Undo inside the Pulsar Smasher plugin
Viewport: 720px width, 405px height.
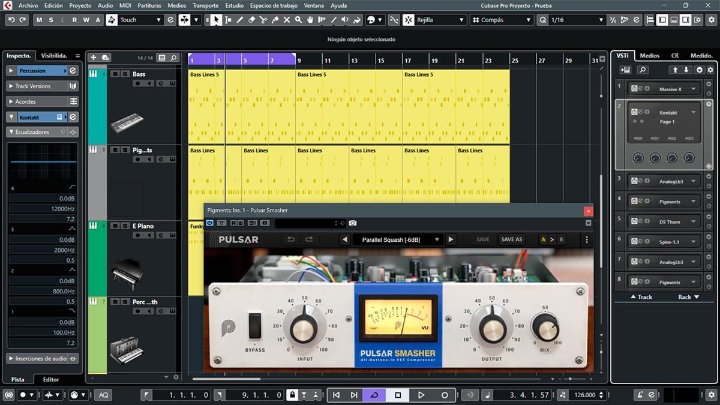click(291, 239)
